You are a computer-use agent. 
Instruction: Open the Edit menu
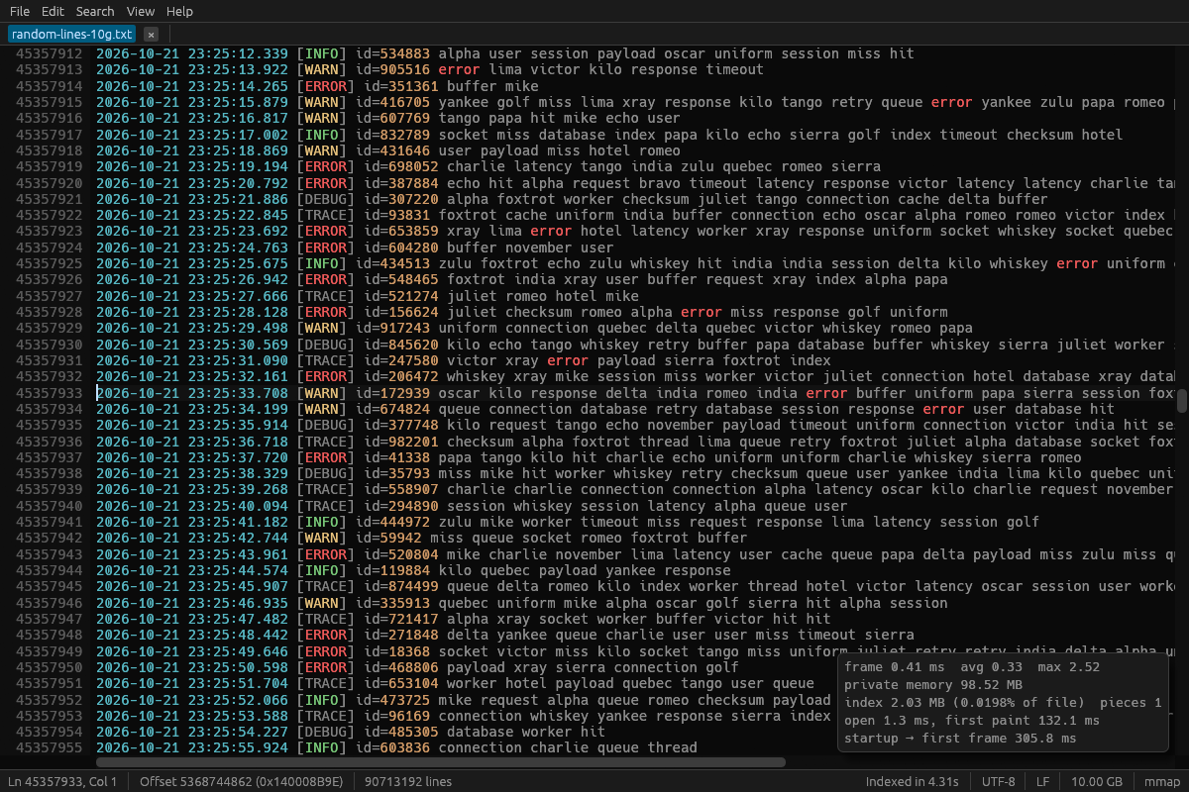click(x=53, y=11)
